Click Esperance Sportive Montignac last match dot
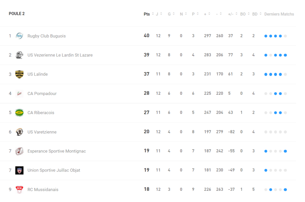Viewport: 305px width, 202px height. (285, 151)
